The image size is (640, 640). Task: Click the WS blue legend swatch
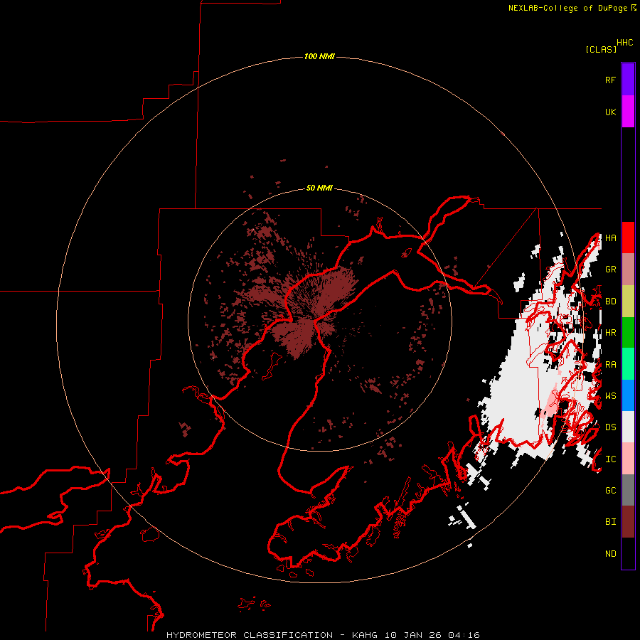pos(628,395)
